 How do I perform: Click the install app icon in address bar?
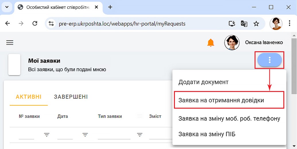pos(232,24)
